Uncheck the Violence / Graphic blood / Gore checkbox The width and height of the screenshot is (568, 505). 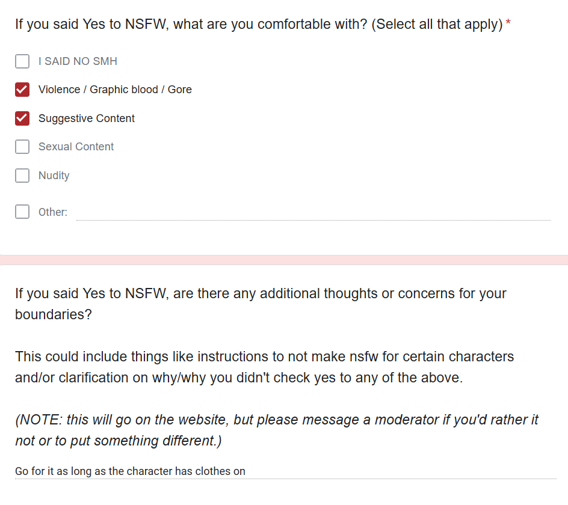pos(22,90)
